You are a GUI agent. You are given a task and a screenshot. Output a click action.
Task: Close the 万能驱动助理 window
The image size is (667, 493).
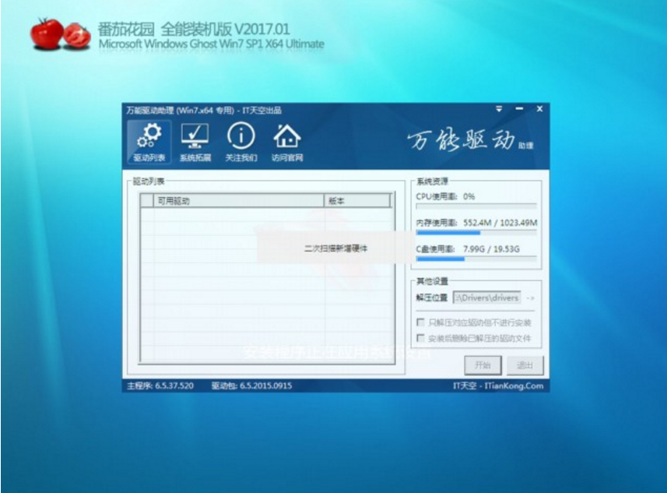click(x=539, y=109)
